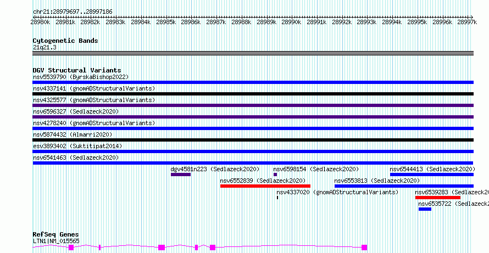Viewport: 489px width, 253px height.
Task: Click the 21q21.3 band label
Action: pos(45,47)
